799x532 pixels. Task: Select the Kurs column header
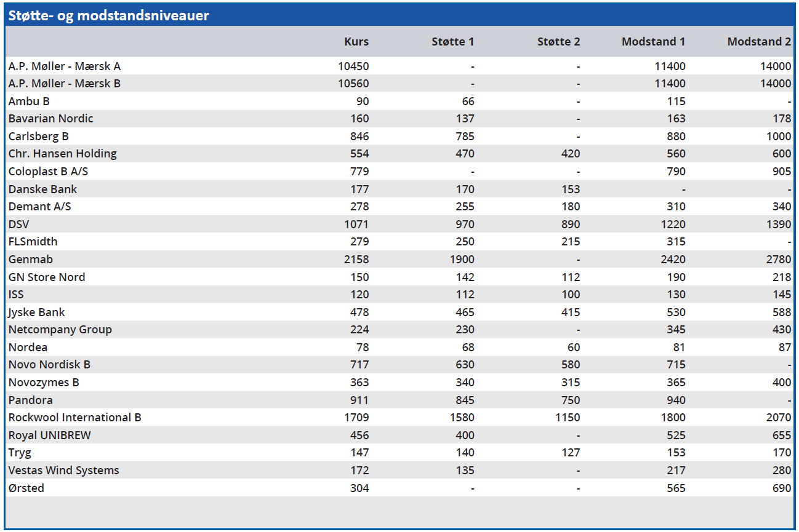[x=356, y=42]
